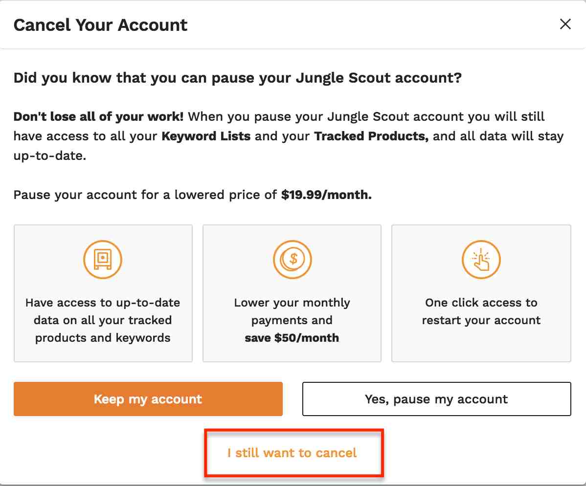The height and width of the screenshot is (486, 586).
Task: Click the safe vault icon
Action: pos(103,259)
